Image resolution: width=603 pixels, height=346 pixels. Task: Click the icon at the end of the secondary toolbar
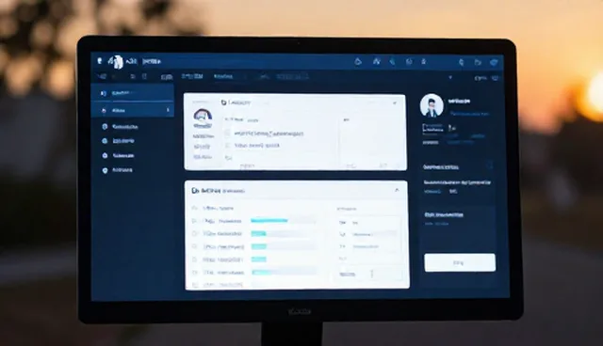pos(496,78)
